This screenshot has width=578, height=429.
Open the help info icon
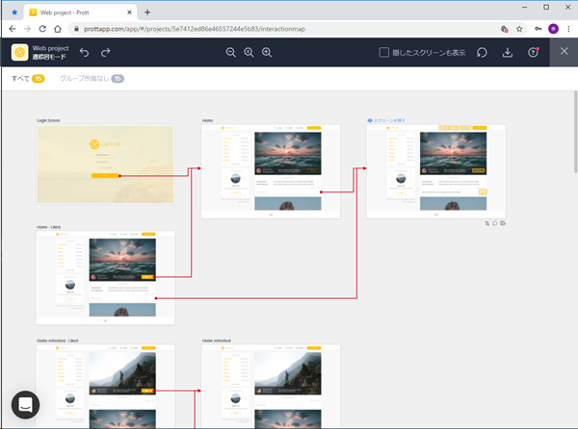click(533, 52)
